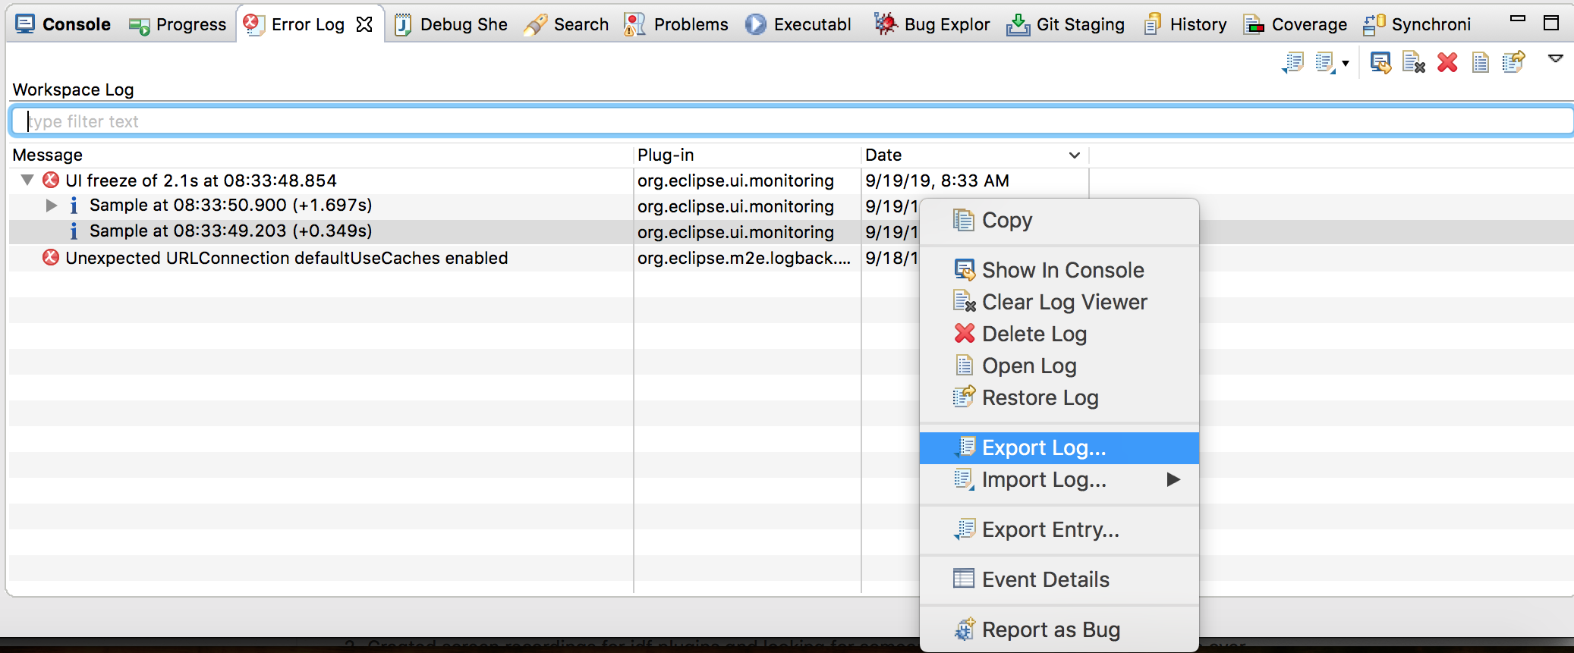Expand the Sample at 08:33:50.900 entry

51,206
